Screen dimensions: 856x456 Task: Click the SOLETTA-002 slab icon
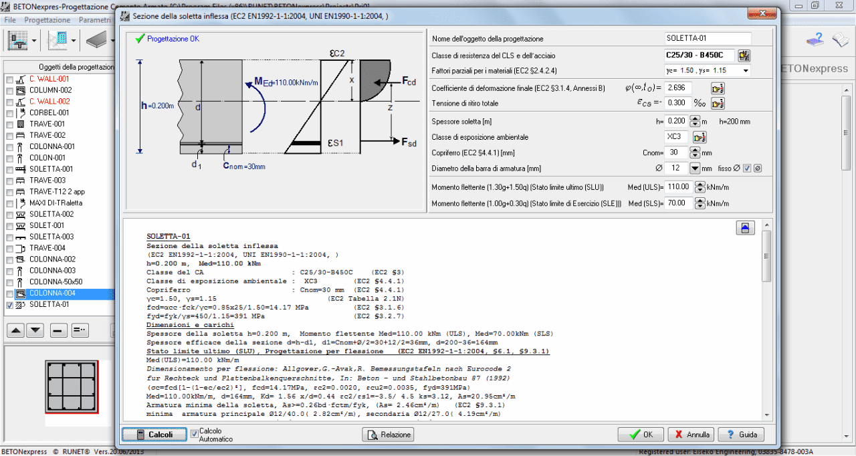(x=21, y=215)
